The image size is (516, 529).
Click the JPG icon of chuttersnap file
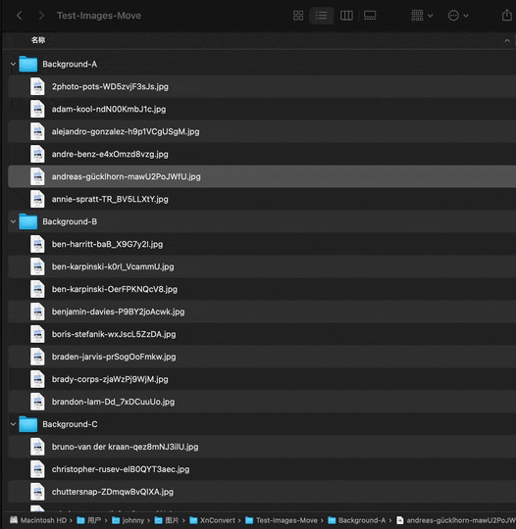[37, 492]
